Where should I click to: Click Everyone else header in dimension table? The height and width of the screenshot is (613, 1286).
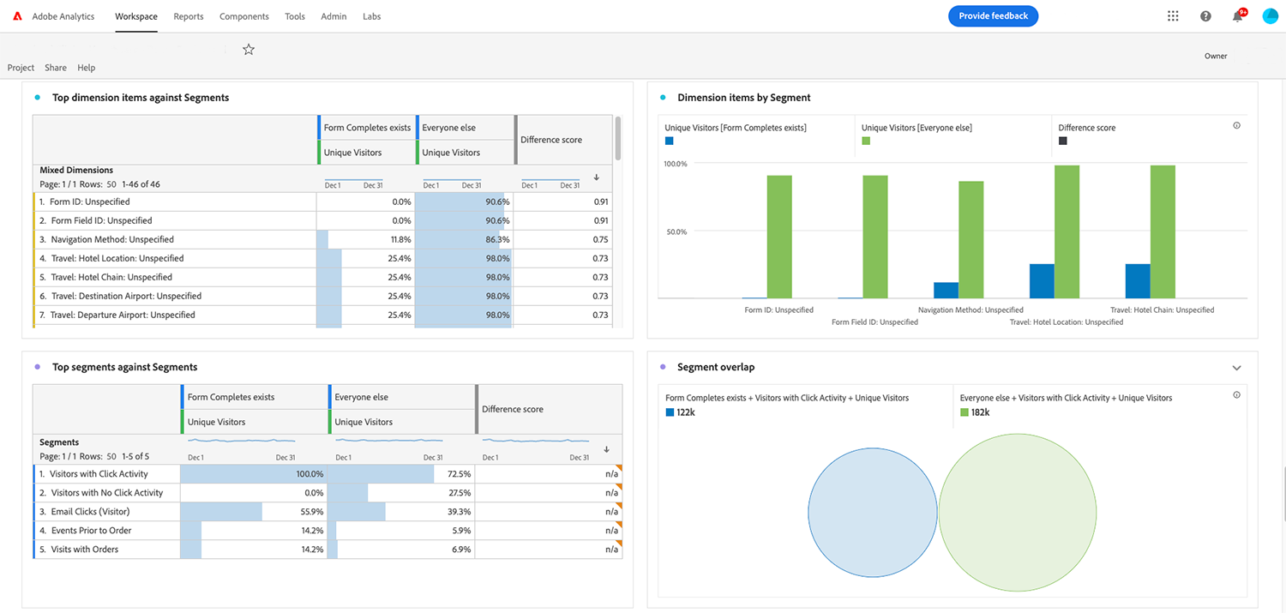(x=465, y=128)
